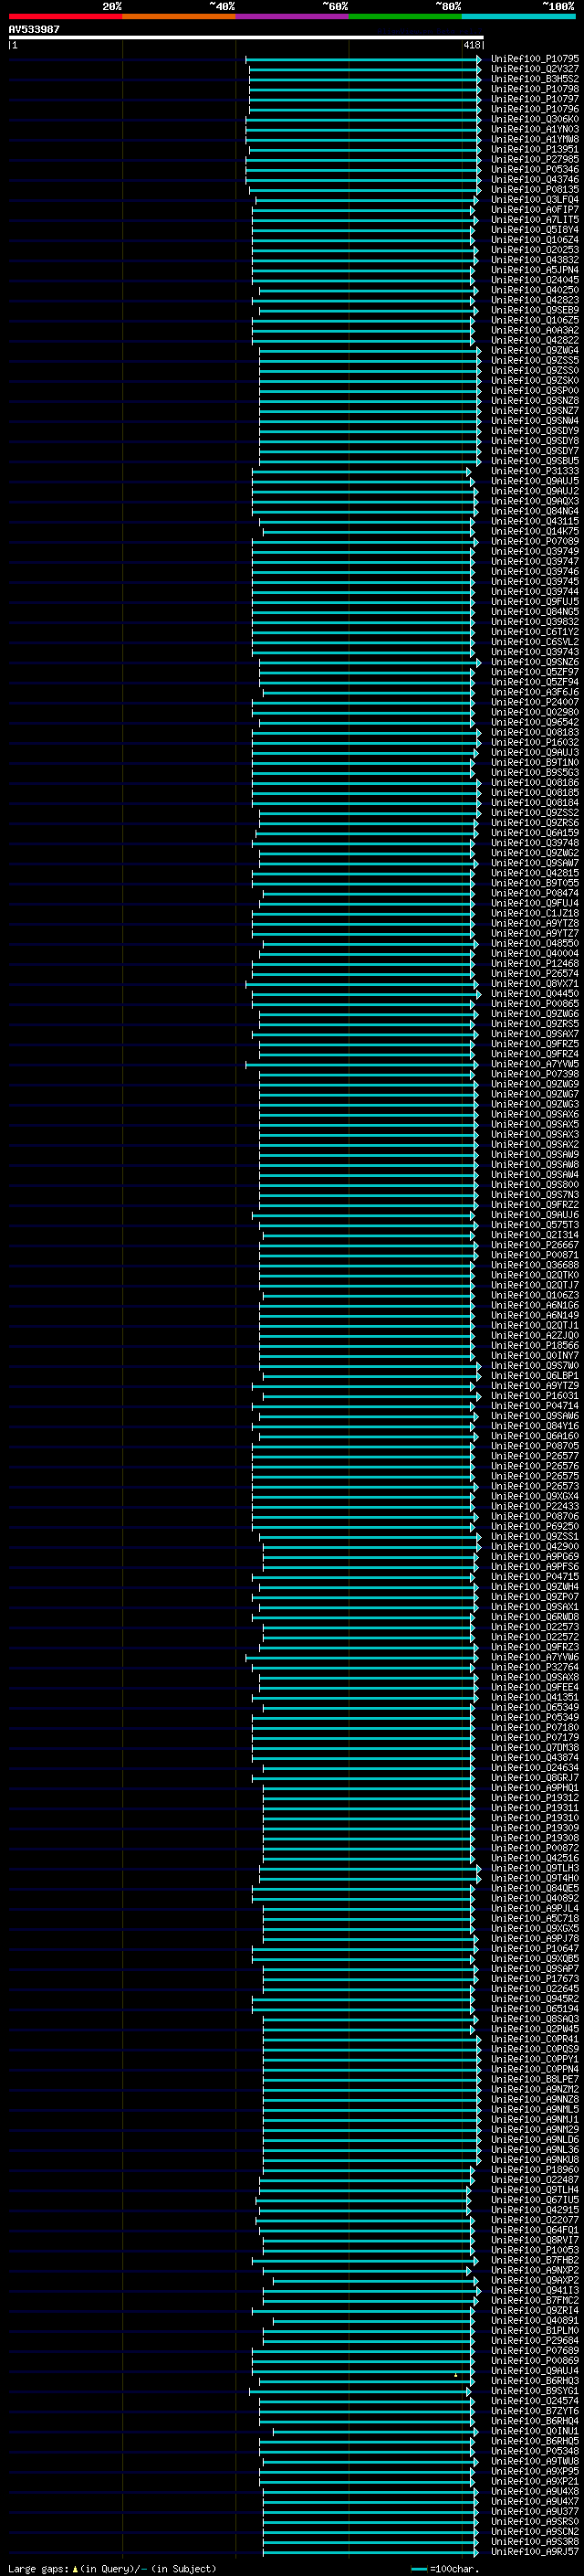Select label UniRef100_P18566

[534, 1346]
